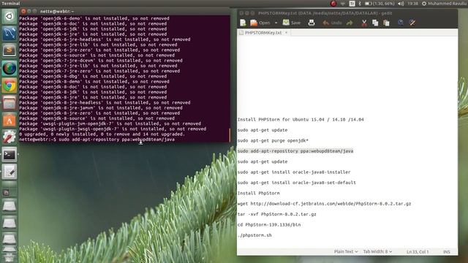Open the session menu gear icon
The height and width of the screenshot is (263, 468).
click(x=424, y=4)
